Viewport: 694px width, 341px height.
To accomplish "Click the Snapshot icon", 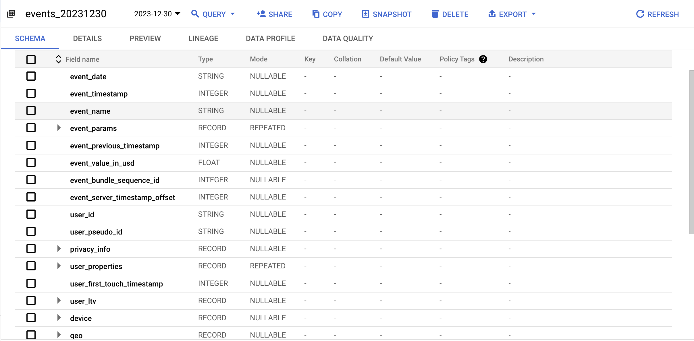I will point(365,14).
